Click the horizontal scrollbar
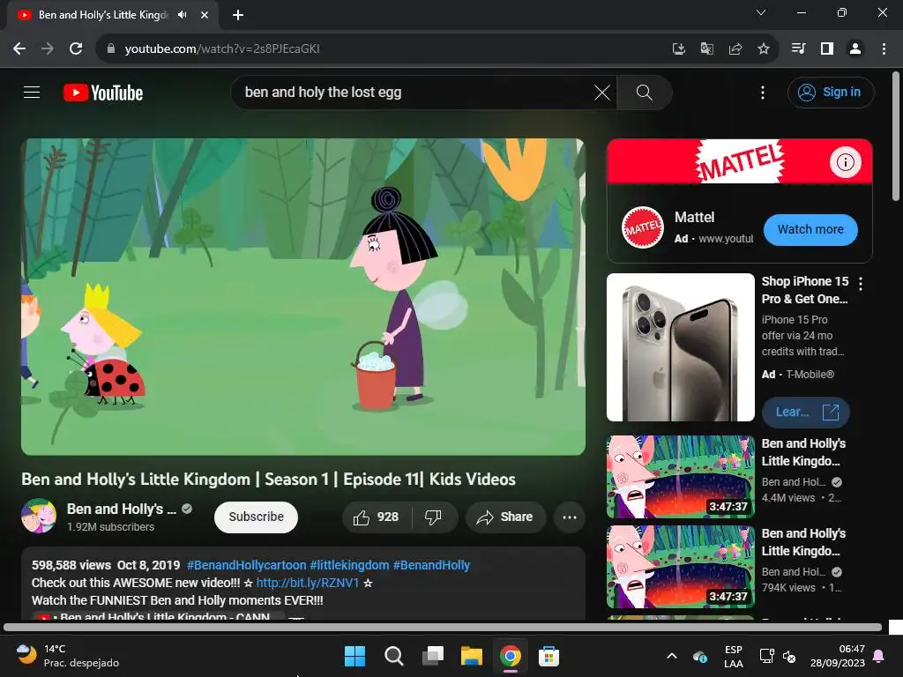 click(x=443, y=628)
